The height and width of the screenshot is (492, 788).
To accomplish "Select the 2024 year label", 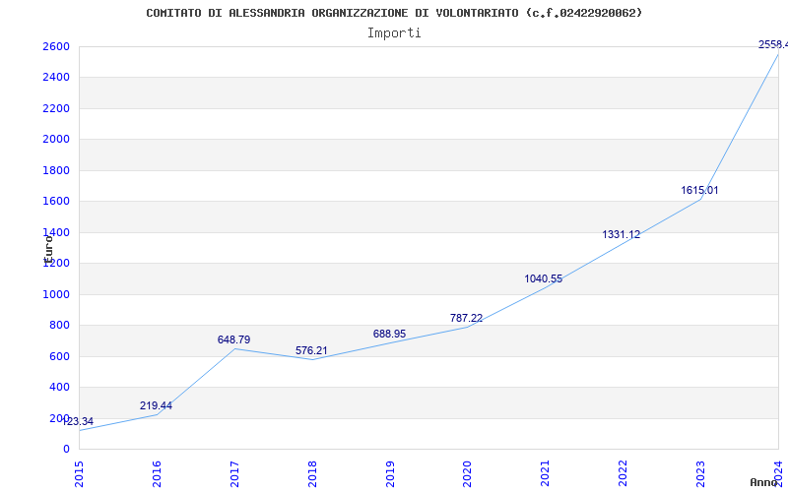I will 779,471.
